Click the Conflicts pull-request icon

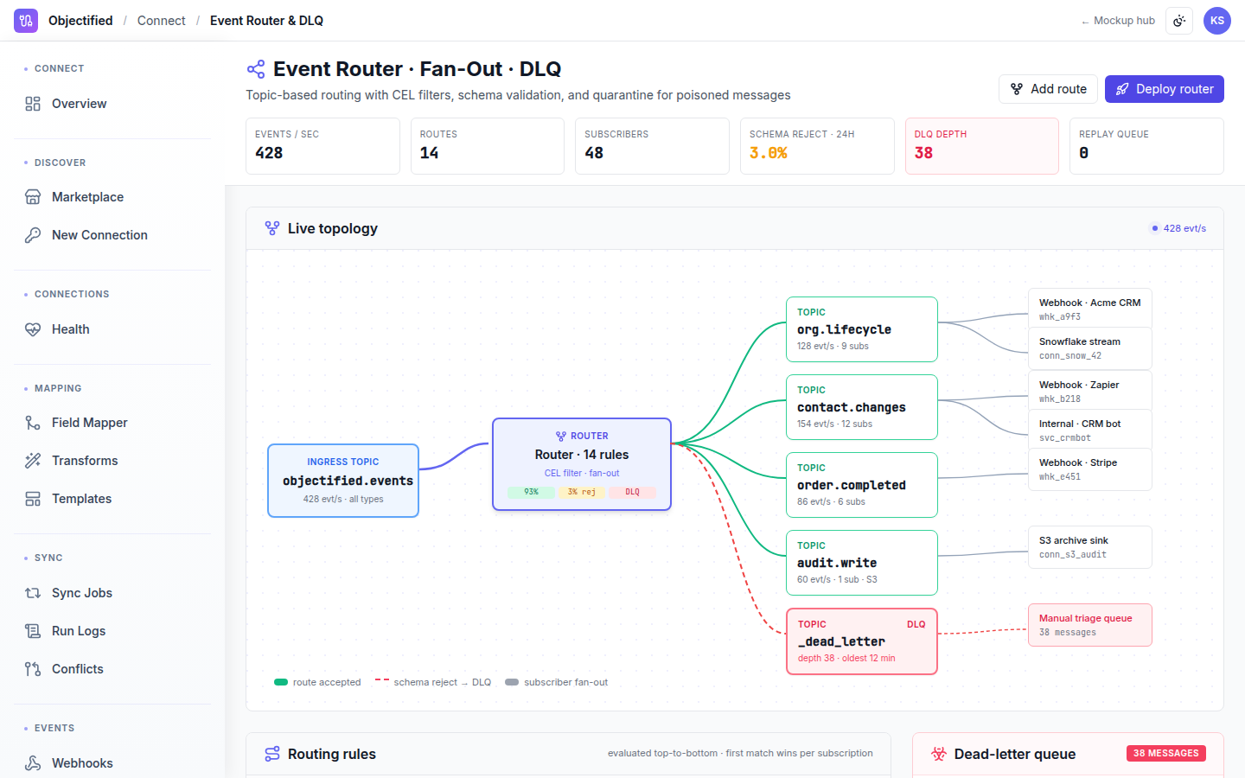(x=33, y=669)
